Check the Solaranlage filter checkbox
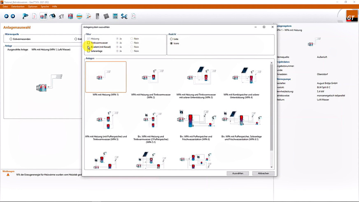 click(x=89, y=51)
